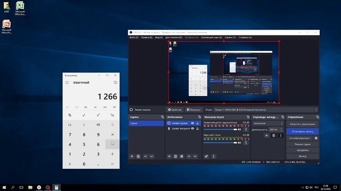Remove selected source with trash icon

(x=175, y=157)
